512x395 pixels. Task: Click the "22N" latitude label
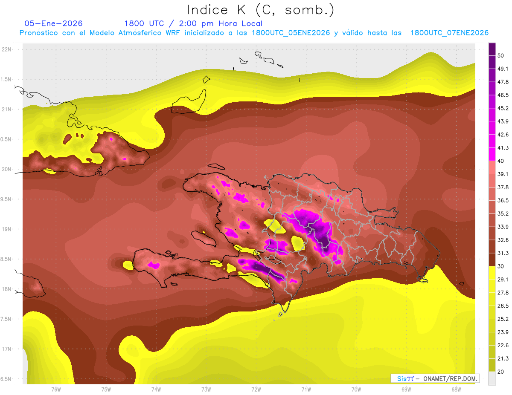click(x=7, y=49)
